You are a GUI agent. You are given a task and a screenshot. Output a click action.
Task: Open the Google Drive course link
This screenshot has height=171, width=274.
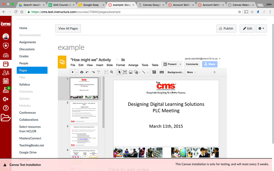[28, 152]
